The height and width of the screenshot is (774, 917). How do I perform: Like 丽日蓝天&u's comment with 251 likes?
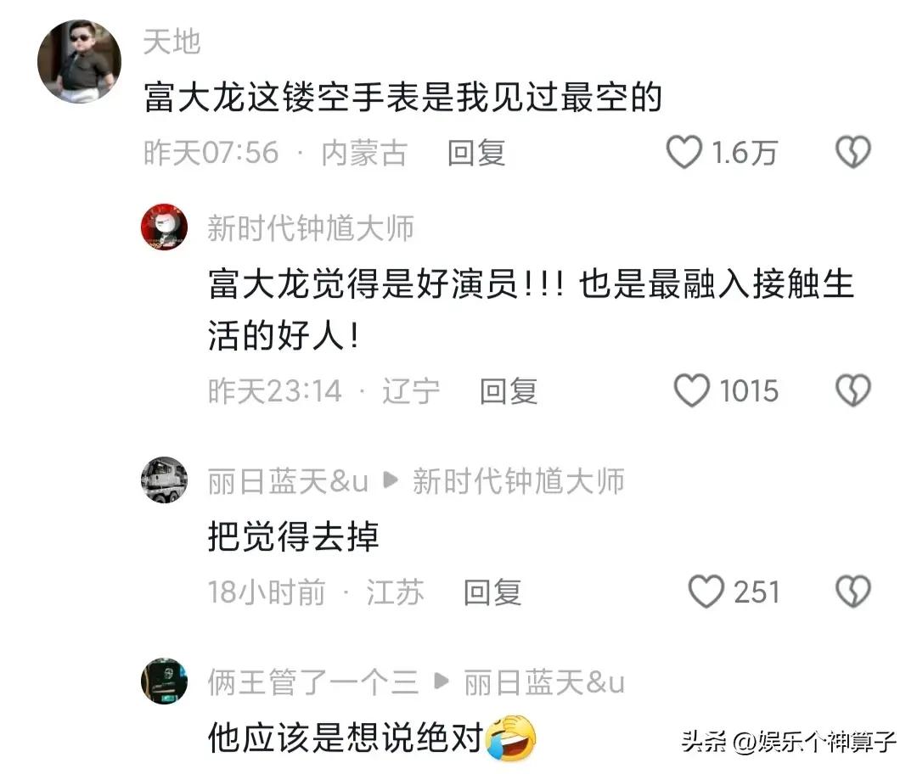pos(706,592)
